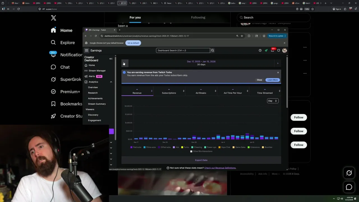Image resolution: width=359 pixels, height=202 pixels.
Task: Switch to the For you tab on X
Action: pos(135,17)
